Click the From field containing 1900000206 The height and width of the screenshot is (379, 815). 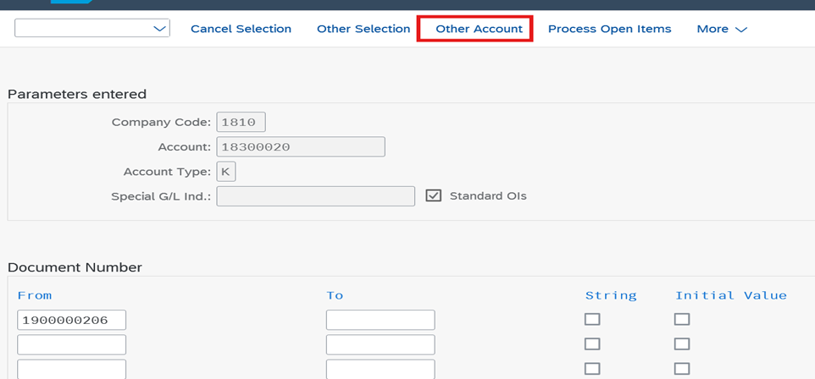coord(72,320)
